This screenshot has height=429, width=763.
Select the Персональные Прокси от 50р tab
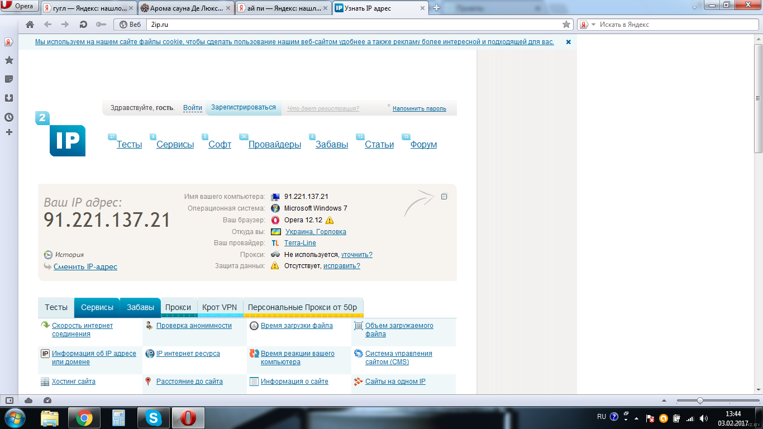point(302,307)
